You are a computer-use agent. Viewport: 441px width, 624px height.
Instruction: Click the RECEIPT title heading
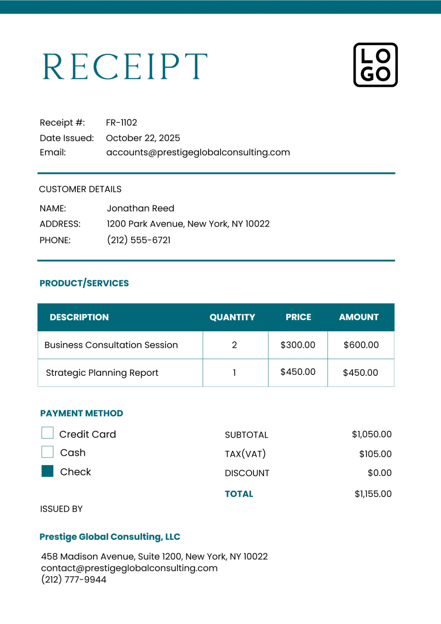(x=125, y=67)
